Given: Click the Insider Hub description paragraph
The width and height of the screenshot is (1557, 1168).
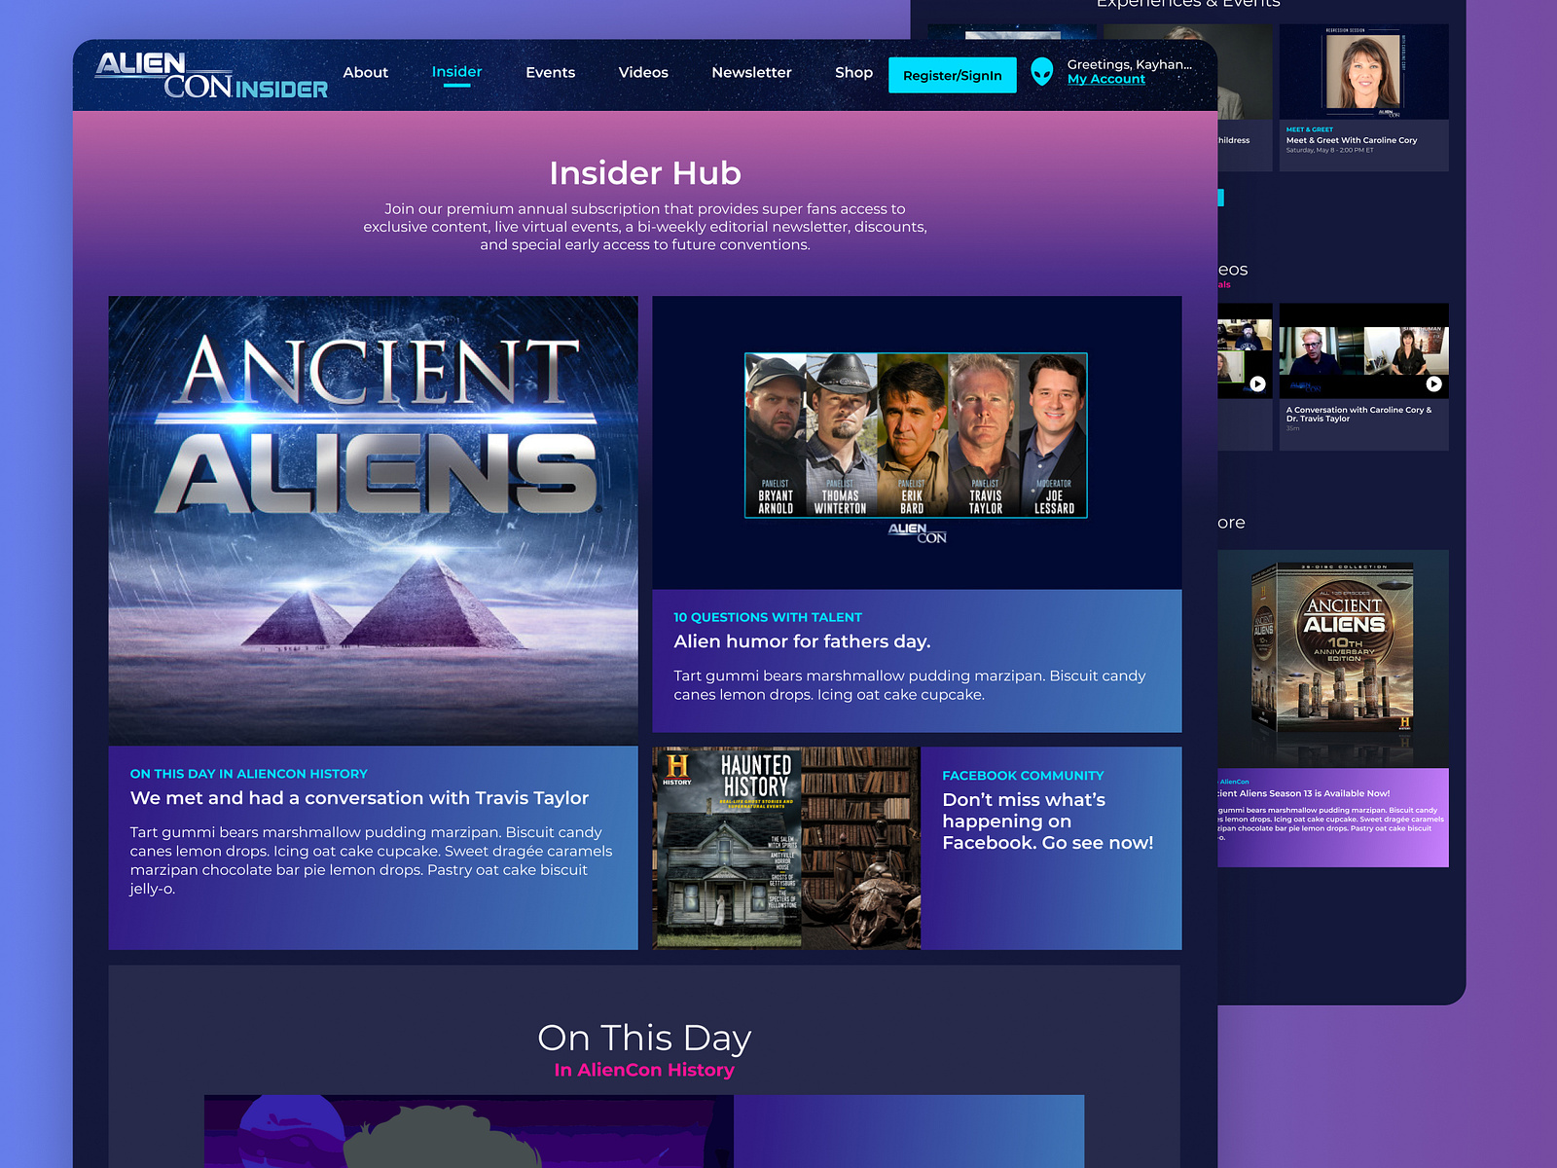Looking at the screenshot, I should (645, 227).
